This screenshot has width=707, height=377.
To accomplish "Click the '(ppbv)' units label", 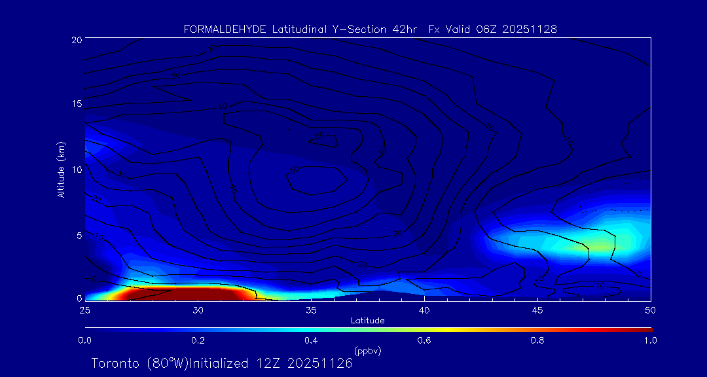I will pyautogui.click(x=367, y=350).
